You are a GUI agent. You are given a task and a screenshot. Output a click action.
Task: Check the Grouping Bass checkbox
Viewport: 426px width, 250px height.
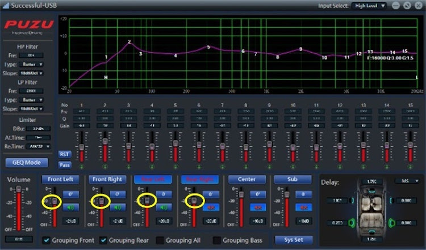point(217,240)
